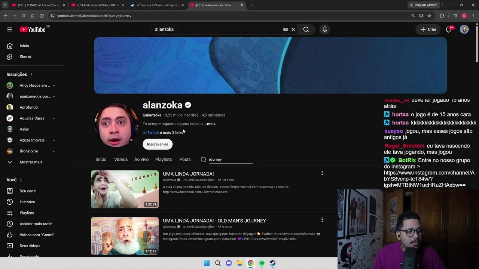This screenshot has width=479, height=269.
Task: Switch to the Vídeos channel tab
Action: point(121,160)
